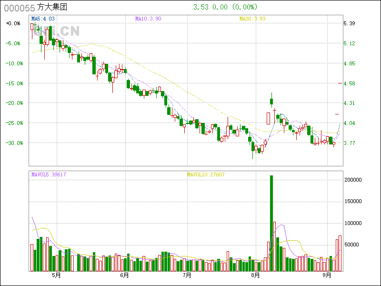Click the MAVOL10:27607 volume legend
This screenshot has width=381, height=286.
click(205, 174)
